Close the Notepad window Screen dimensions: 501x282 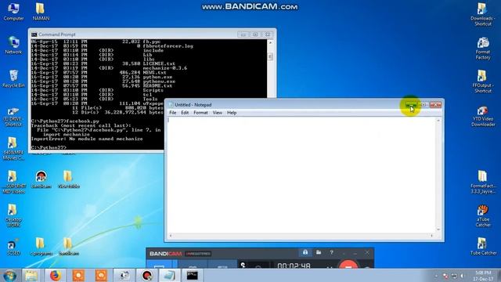point(435,104)
